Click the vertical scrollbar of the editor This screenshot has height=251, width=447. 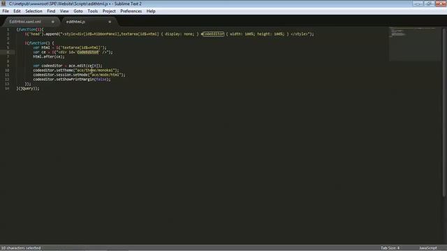click(444, 112)
